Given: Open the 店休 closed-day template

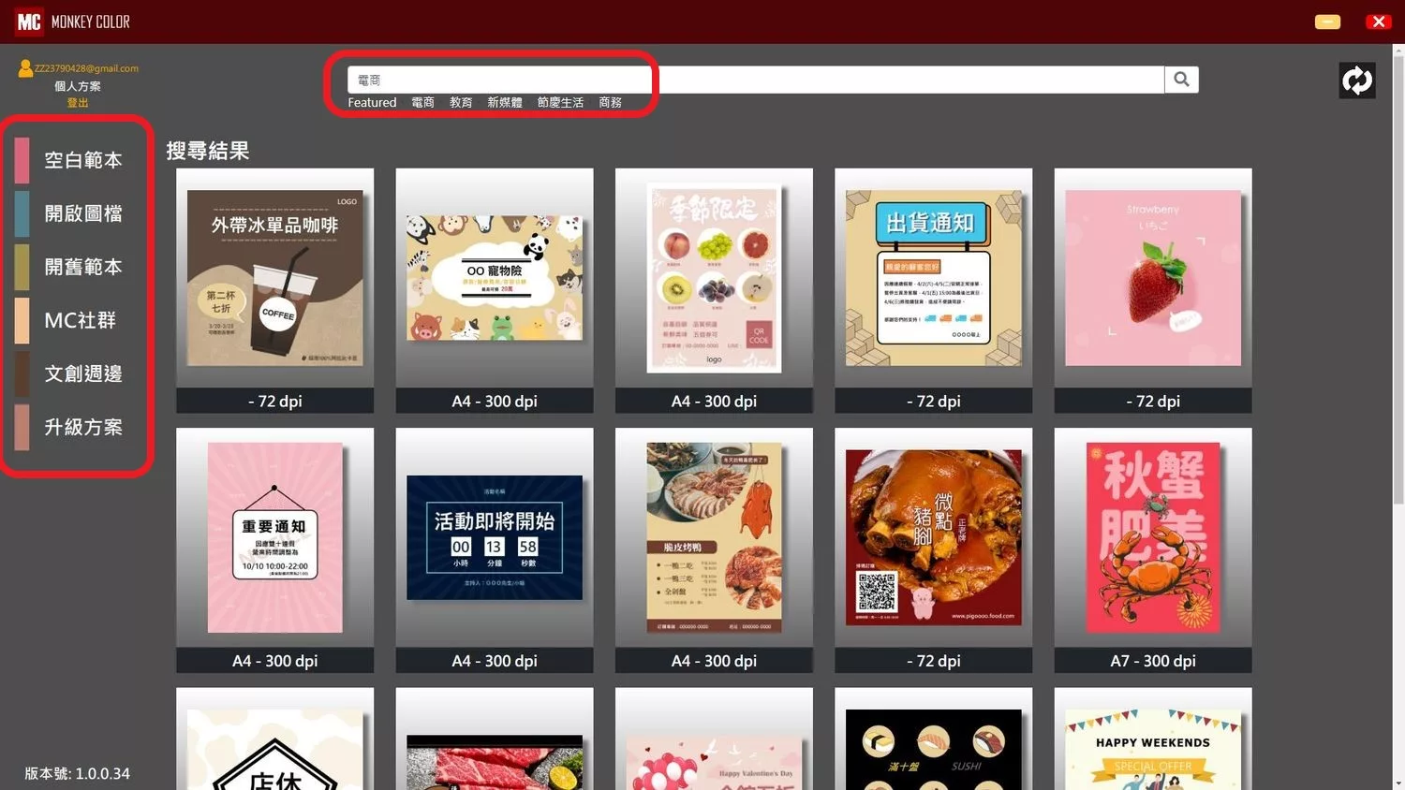Looking at the screenshot, I should pyautogui.click(x=274, y=739).
